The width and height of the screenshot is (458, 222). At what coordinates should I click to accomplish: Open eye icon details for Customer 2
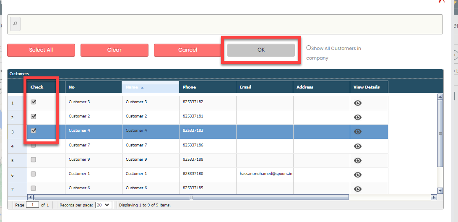coord(358,118)
